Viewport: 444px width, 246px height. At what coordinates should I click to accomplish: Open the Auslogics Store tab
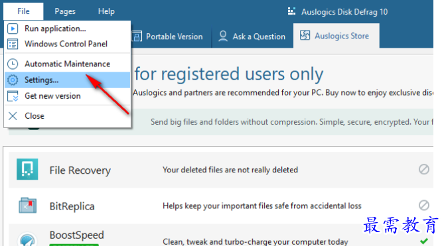pos(336,36)
